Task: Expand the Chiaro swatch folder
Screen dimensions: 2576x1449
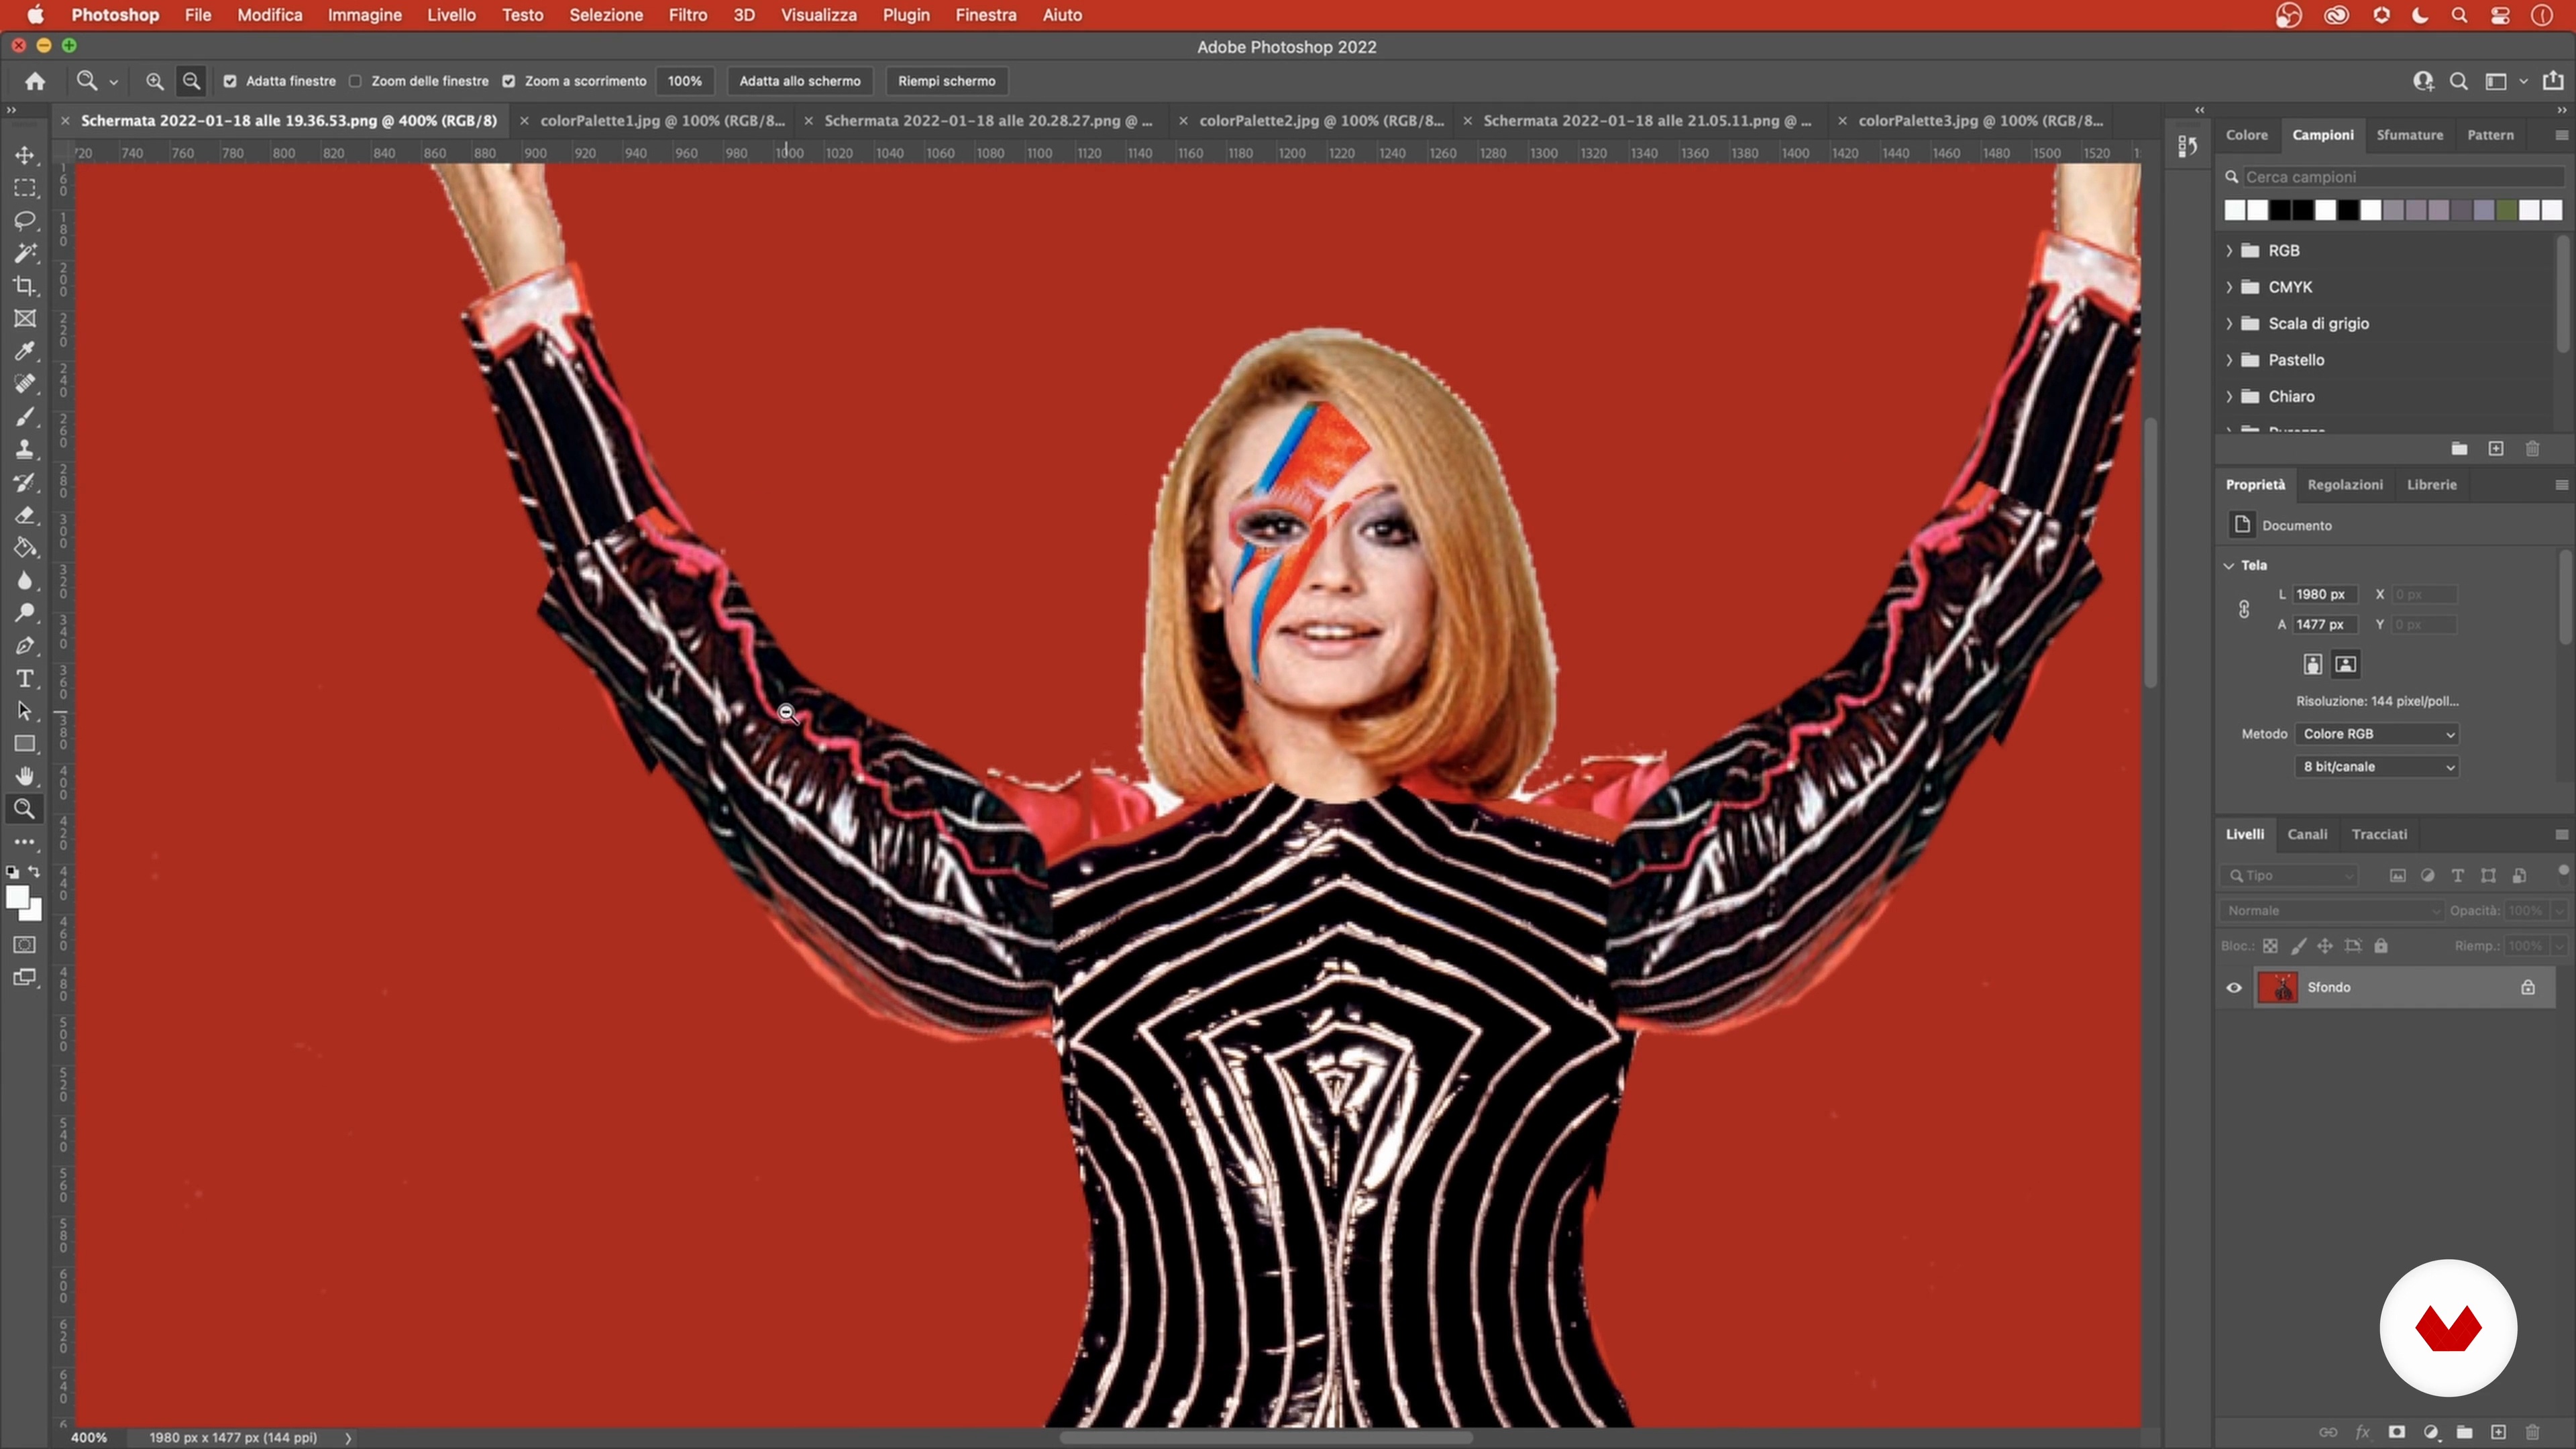Action: pos(2229,396)
